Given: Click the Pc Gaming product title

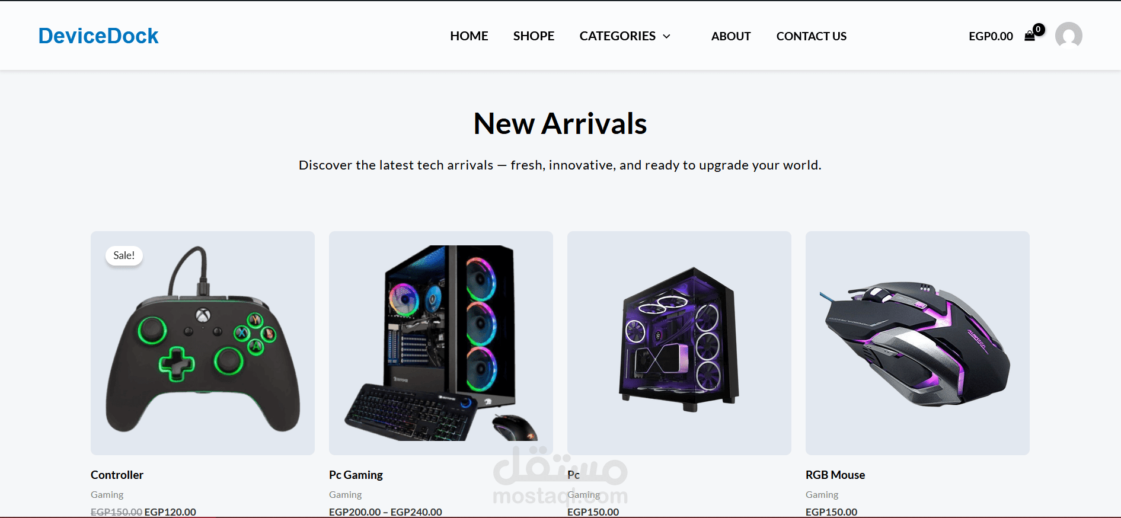Looking at the screenshot, I should point(356,475).
